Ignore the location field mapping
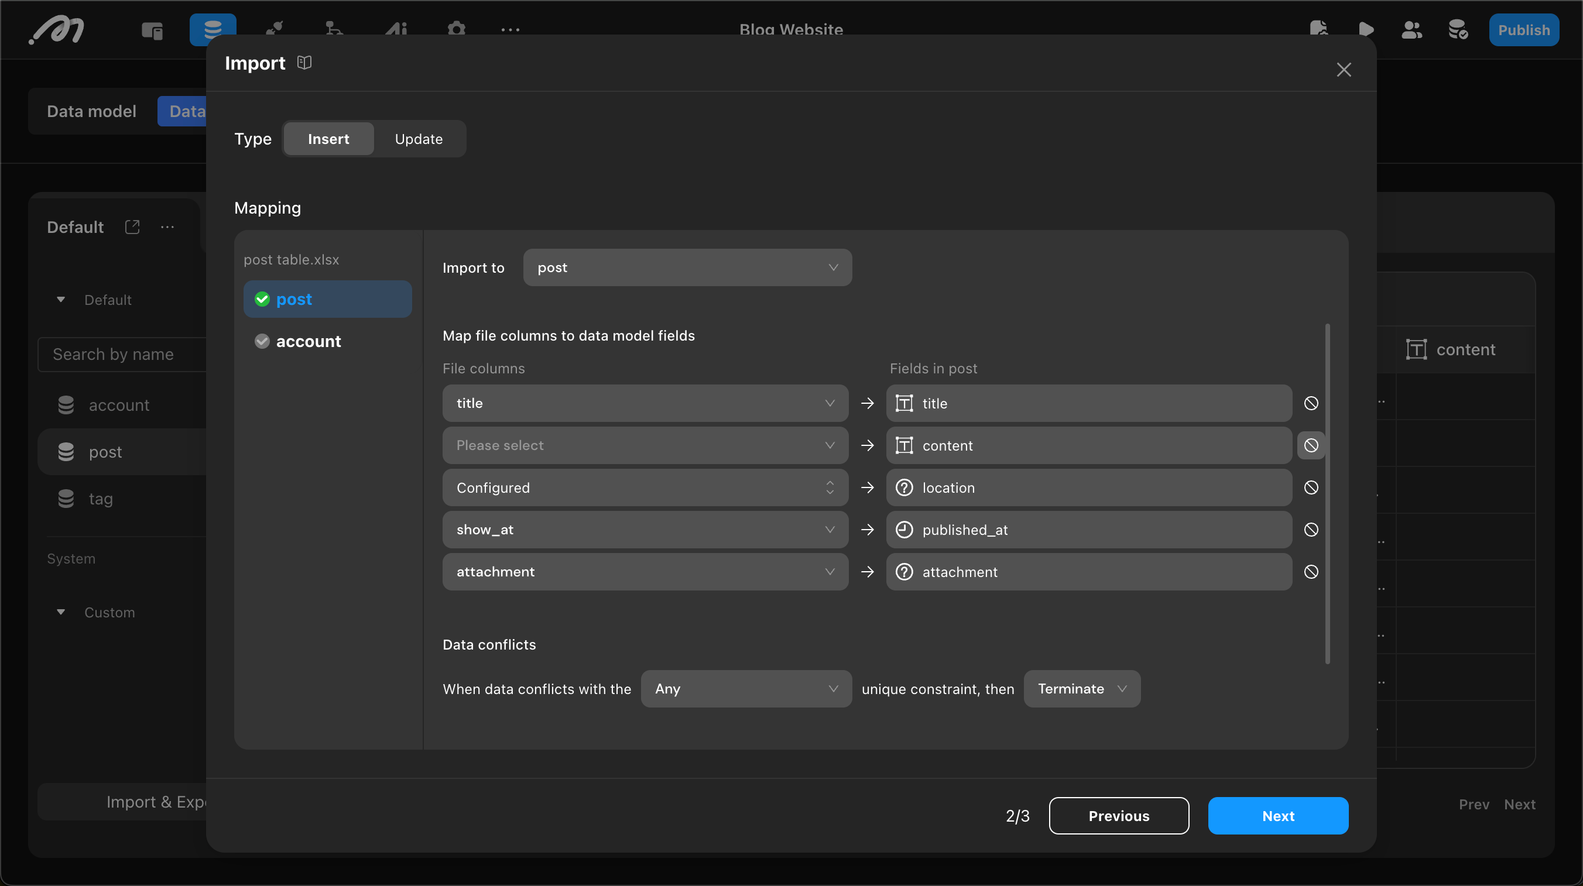Image resolution: width=1583 pixels, height=886 pixels. click(1311, 487)
